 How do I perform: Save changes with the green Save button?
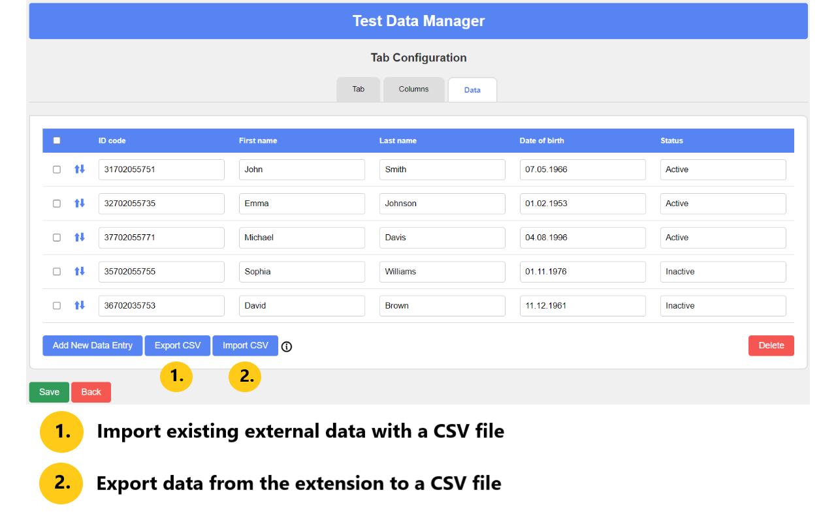pyautogui.click(x=48, y=391)
